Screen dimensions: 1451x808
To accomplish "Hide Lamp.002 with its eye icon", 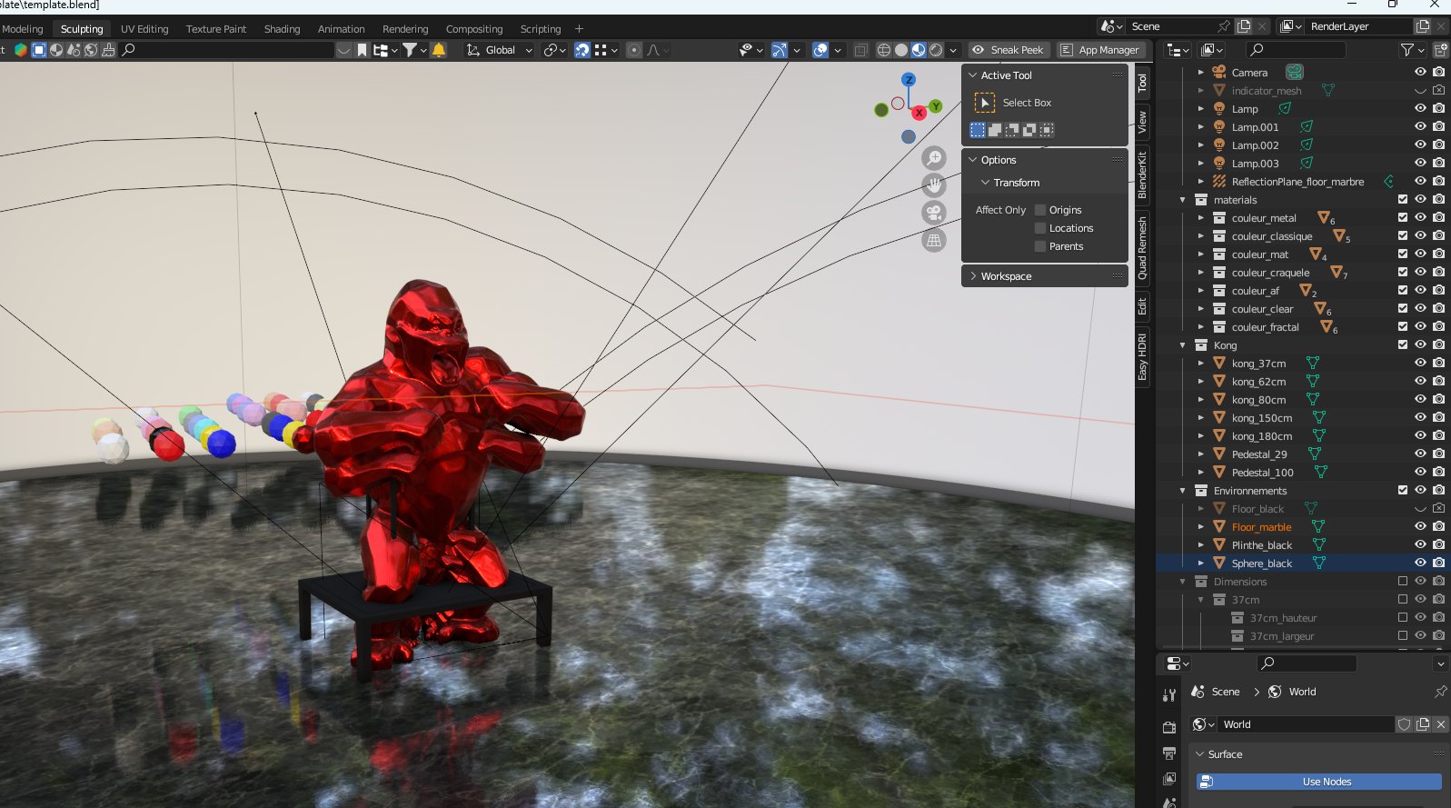I will click(x=1420, y=145).
